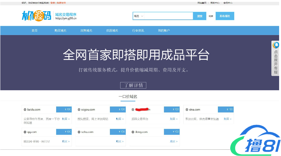Click the globe icon beside sohu.com
281x156 pixels.
coord(79,132)
